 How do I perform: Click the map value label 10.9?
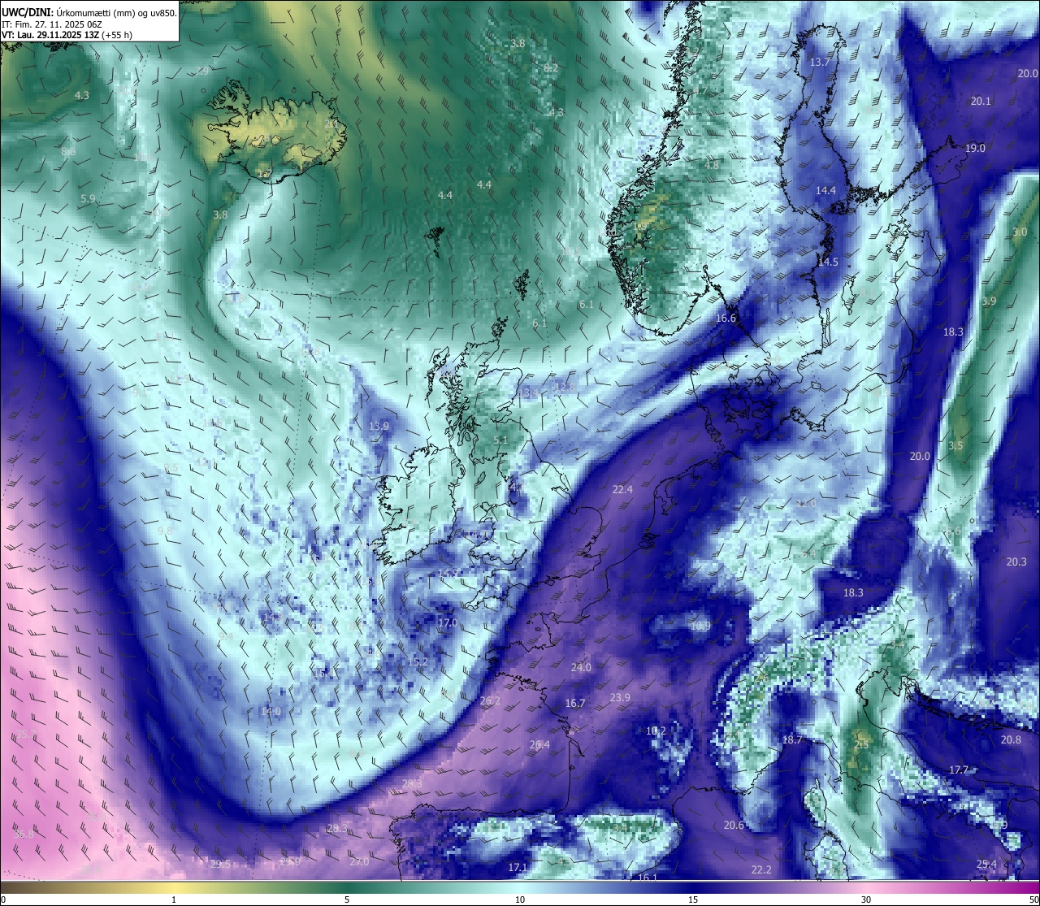point(700,626)
